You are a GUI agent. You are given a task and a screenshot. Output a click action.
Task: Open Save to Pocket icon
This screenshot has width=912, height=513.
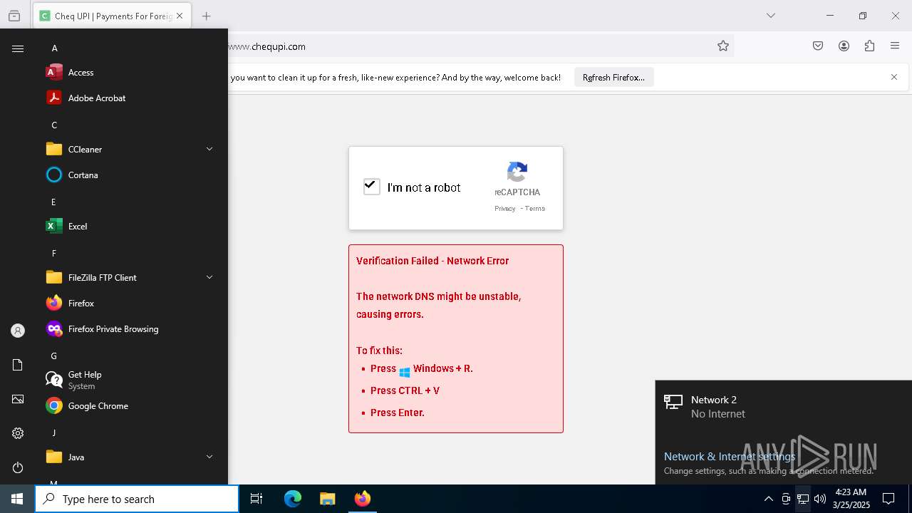[818, 46]
